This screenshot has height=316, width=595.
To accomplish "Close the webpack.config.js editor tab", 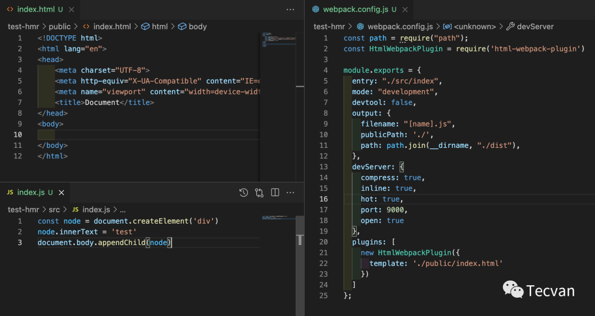I will pyautogui.click(x=405, y=9).
